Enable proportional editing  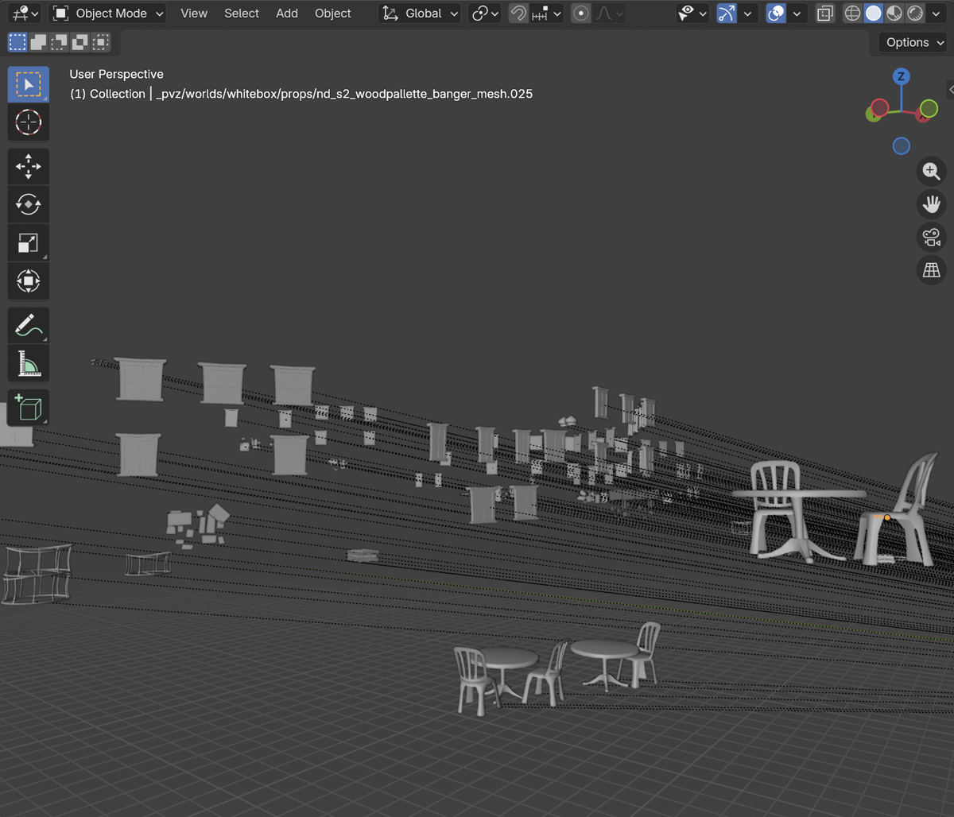(581, 14)
